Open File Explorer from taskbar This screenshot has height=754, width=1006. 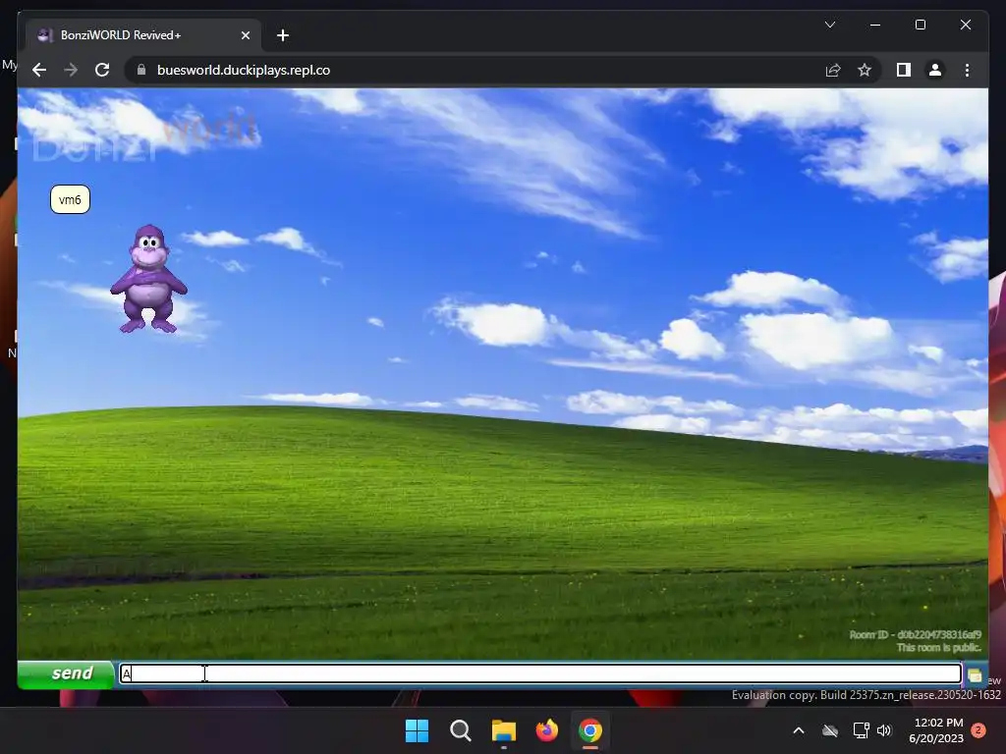(x=504, y=730)
